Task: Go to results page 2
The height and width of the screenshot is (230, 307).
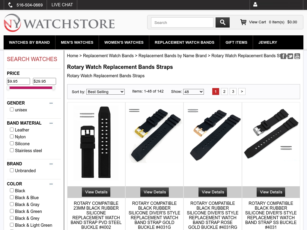Action: [x=224, y=91]
